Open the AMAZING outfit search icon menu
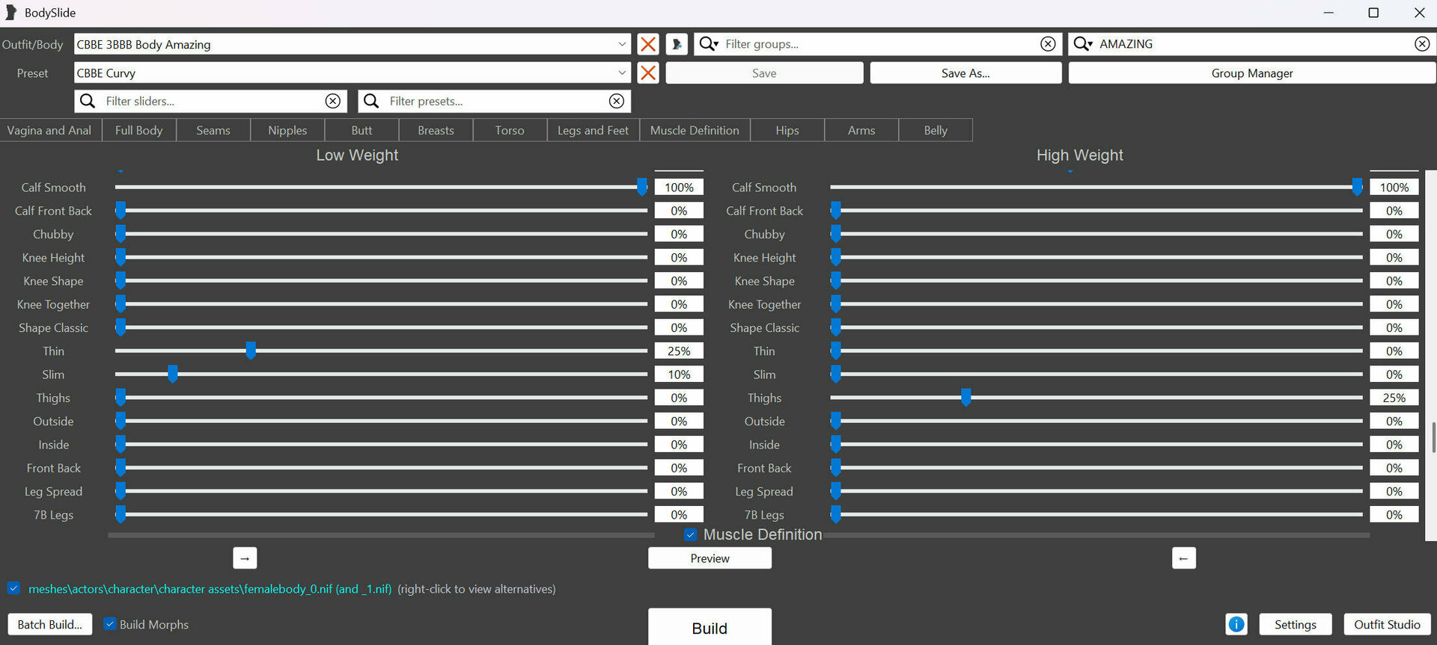 [x=1082, y=44]
